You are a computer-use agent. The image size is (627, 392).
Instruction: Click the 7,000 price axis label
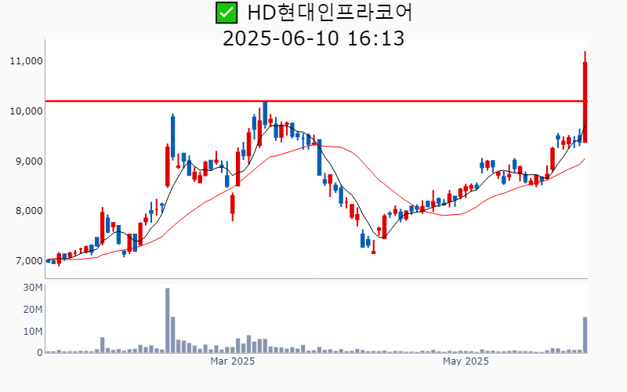[x=29, y=261]
